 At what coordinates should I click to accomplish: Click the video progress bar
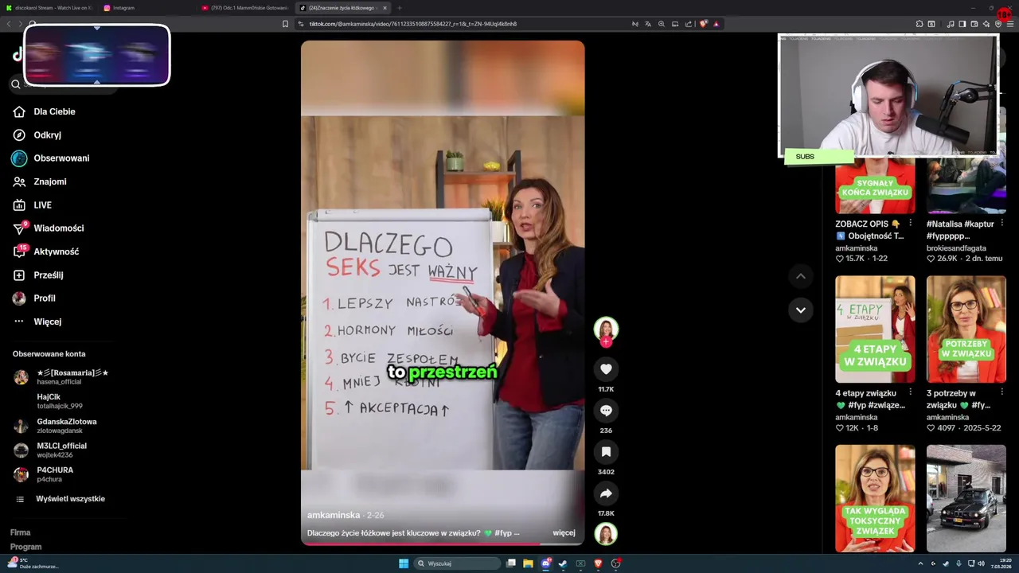[443, 544]
